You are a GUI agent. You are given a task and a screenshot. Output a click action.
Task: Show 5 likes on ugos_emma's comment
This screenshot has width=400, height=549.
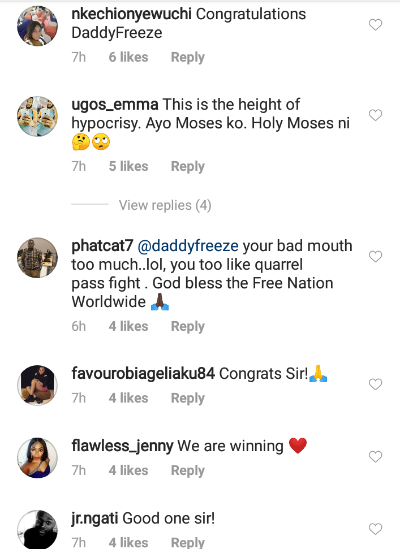[128, 167]
